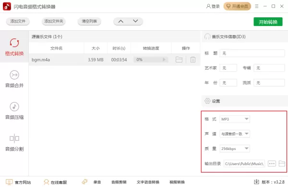Open the hamburger menu in title bar
The width and height of the screenshot is (288, 187).
click(x=257, y=6)
